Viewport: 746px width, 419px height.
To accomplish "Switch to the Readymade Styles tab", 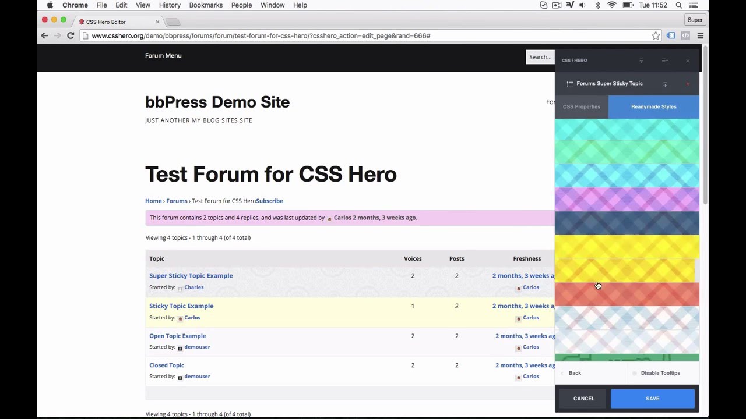I will (654, 107).
